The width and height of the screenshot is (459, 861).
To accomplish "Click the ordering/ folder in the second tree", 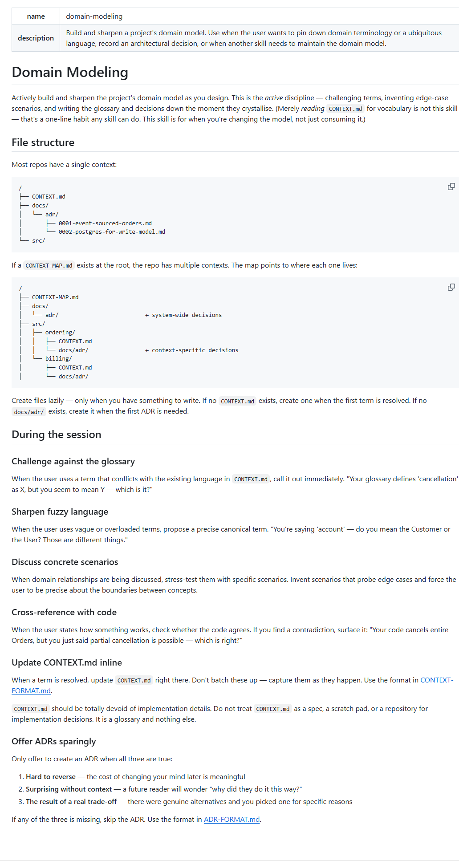I will [60, 332].
